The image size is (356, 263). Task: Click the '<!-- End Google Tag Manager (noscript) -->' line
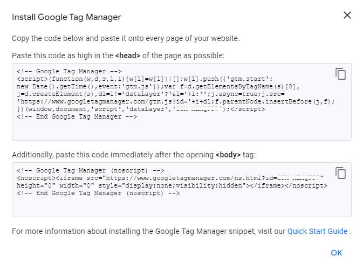tap(98, 193)
